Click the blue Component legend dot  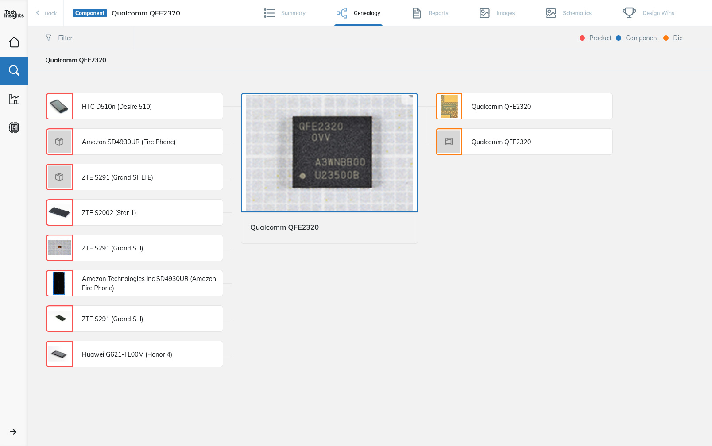click(619, 38)
